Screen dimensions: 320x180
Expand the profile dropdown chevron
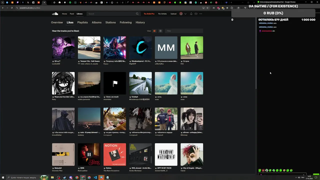click(185, 14)
